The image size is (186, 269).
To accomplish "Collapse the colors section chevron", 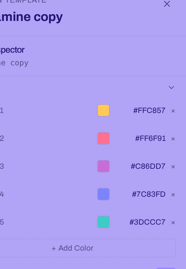I will tap(171, 88).
